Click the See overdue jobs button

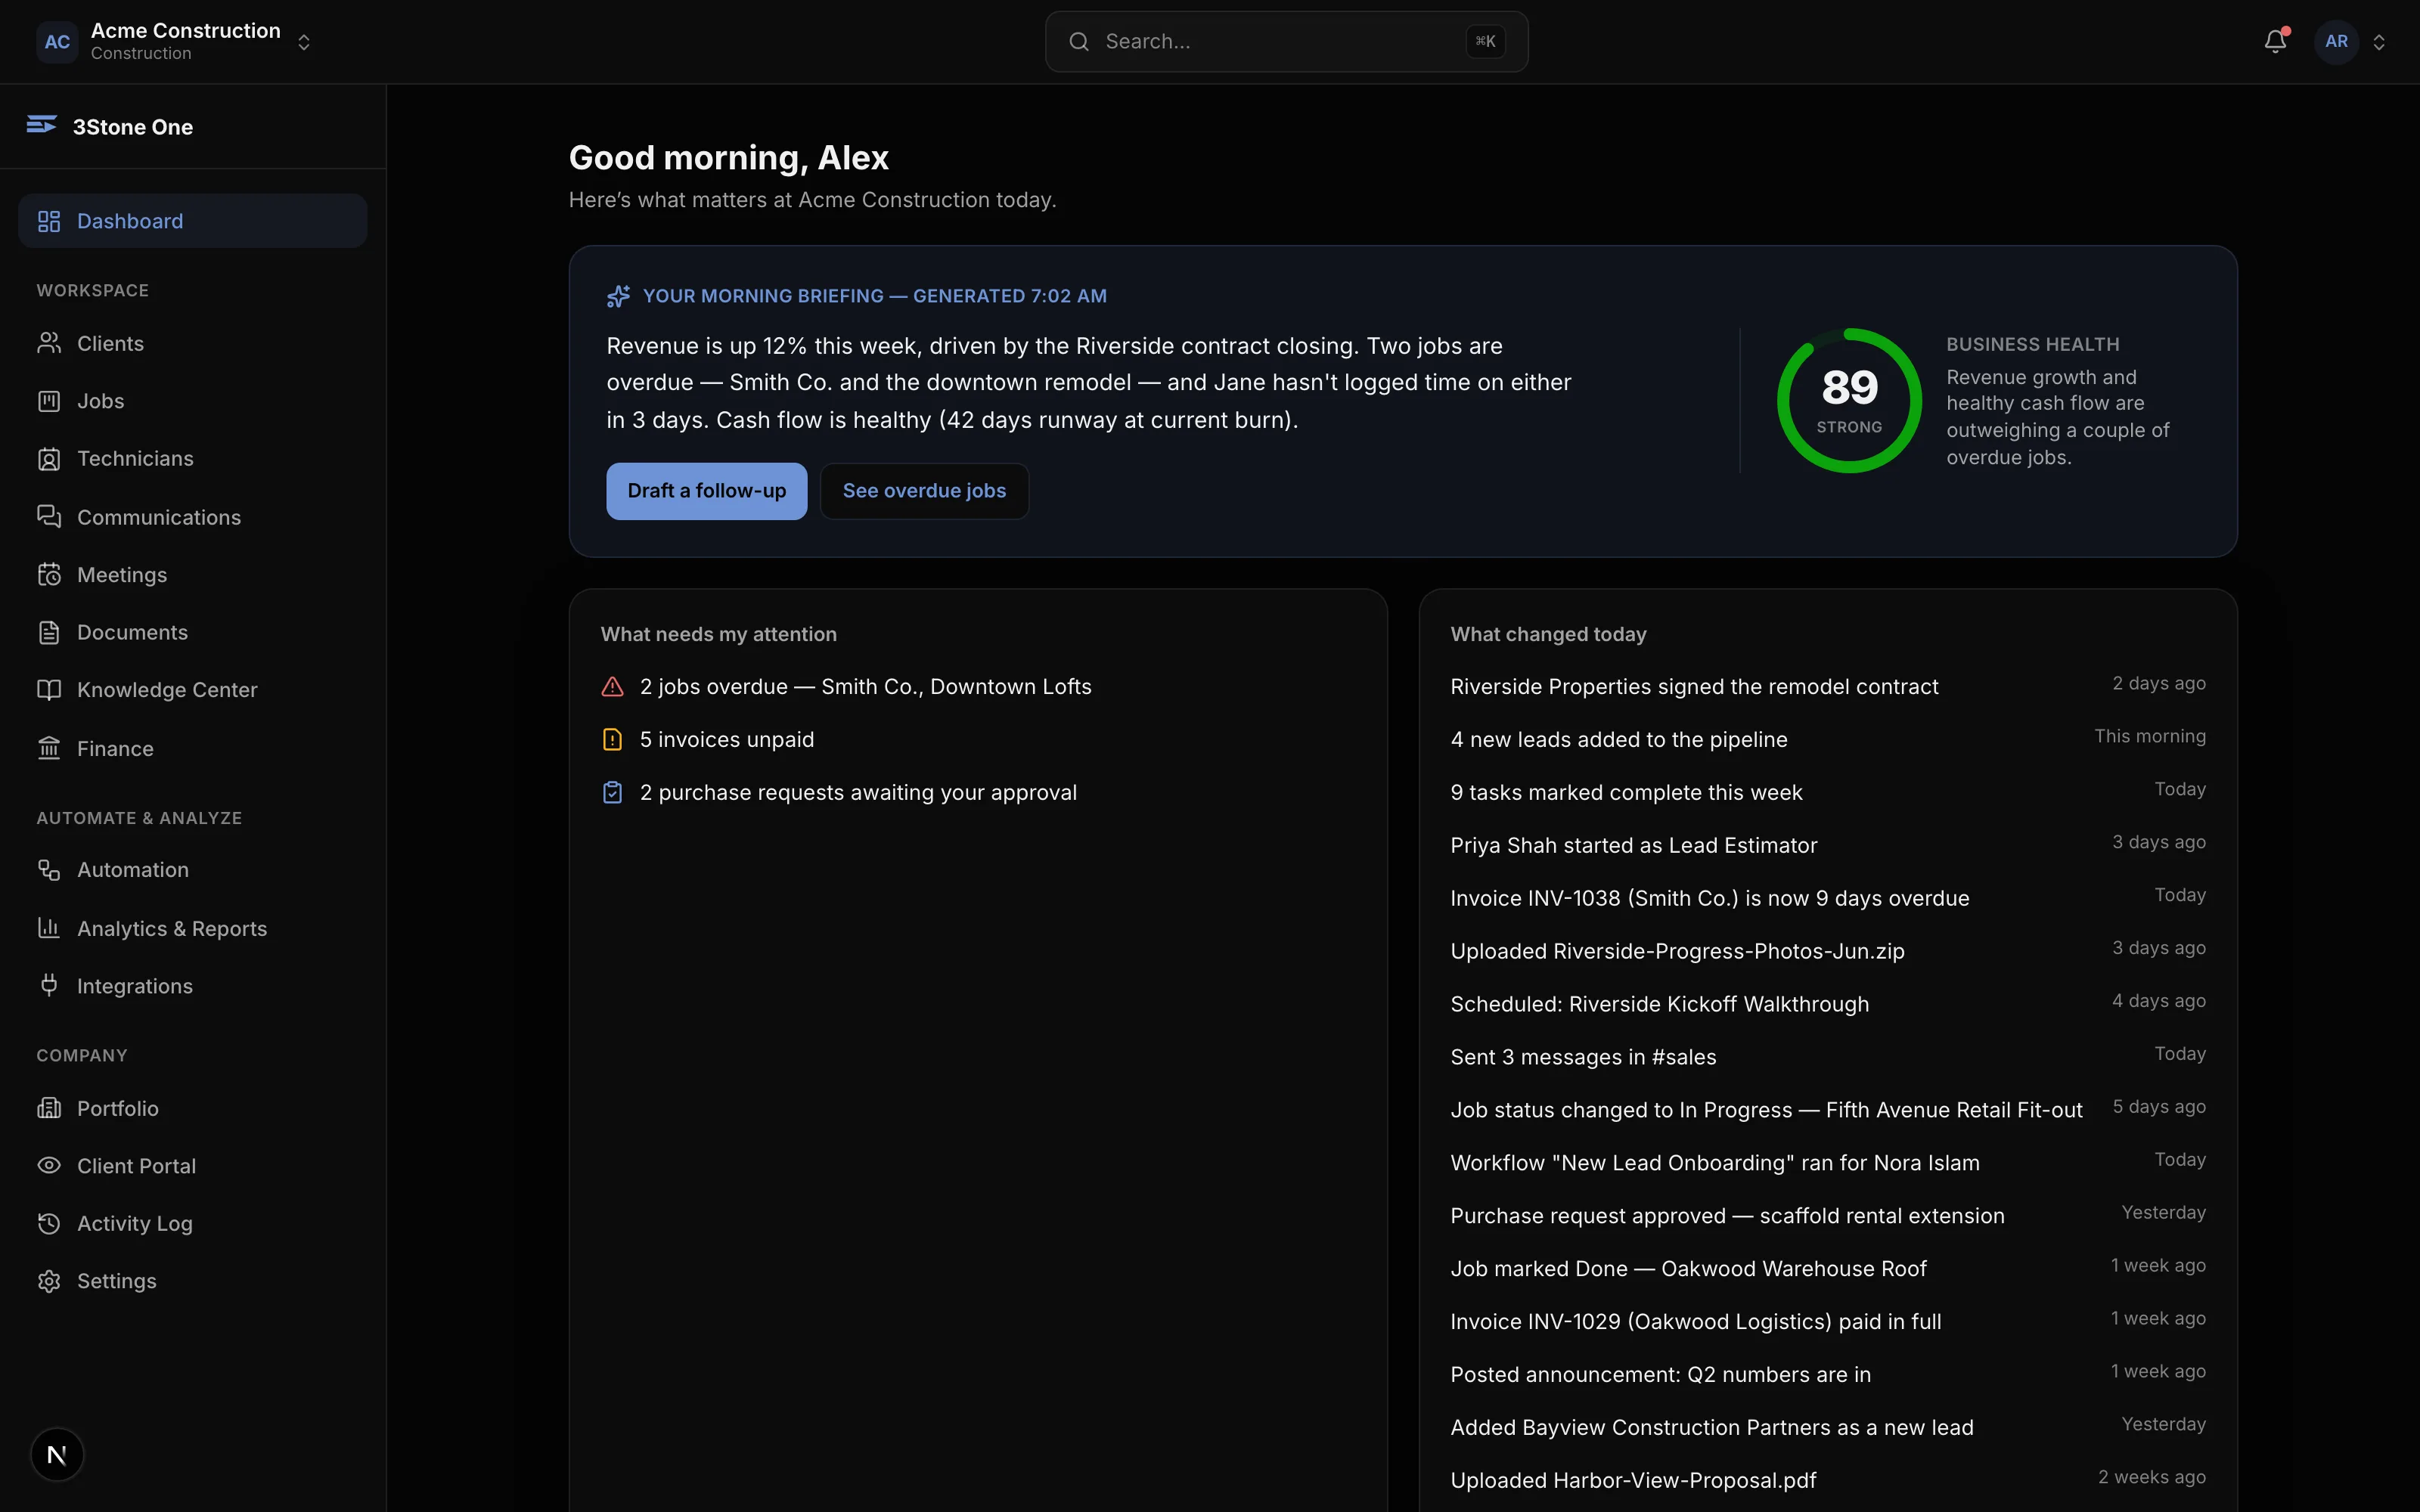pos(924,491)
